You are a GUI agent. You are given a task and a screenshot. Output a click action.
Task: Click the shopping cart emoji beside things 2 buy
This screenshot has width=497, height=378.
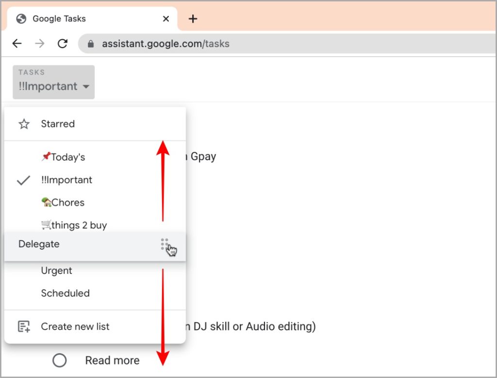coord(46,225)
